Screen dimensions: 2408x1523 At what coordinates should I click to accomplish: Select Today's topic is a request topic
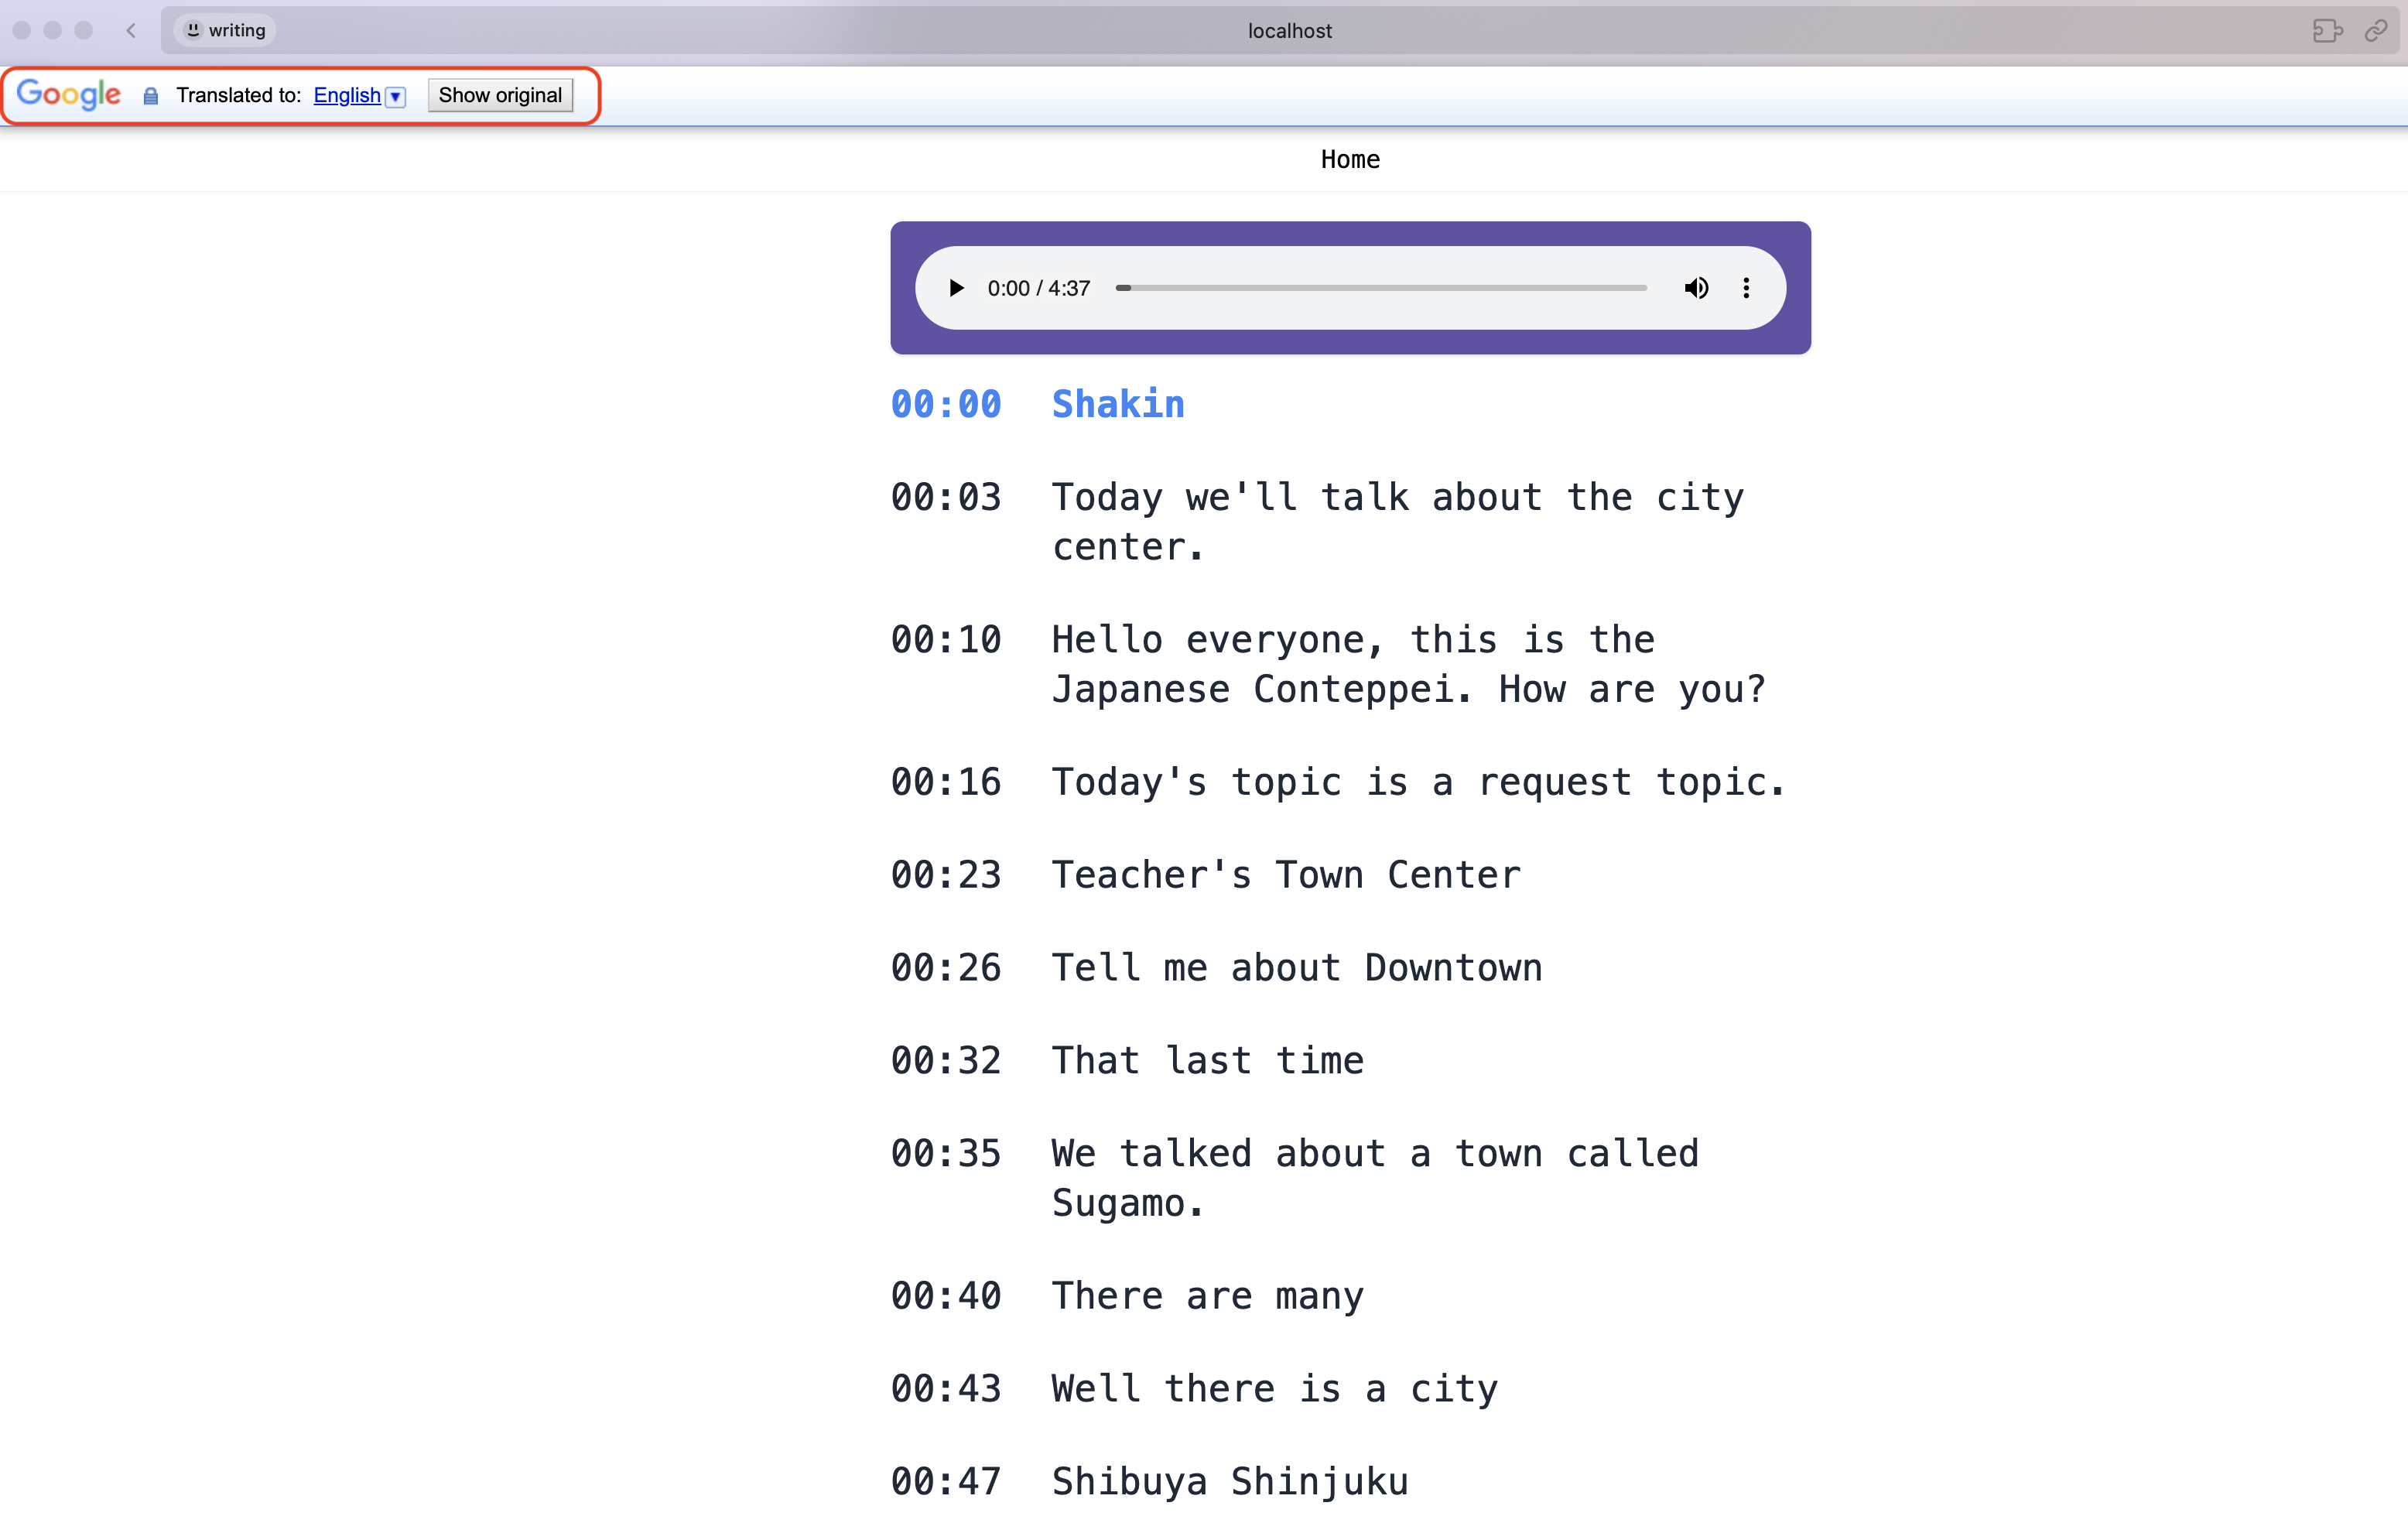coord(1418,782)
